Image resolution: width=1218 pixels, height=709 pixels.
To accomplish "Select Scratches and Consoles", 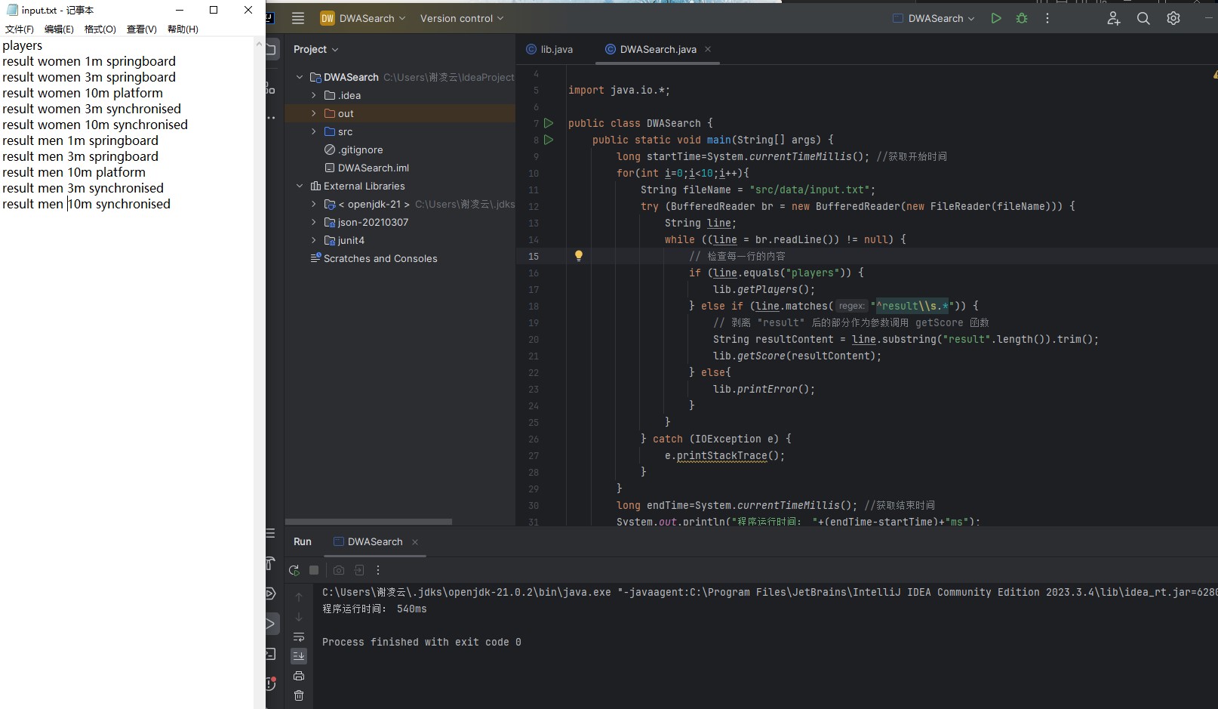I will 374,258.
